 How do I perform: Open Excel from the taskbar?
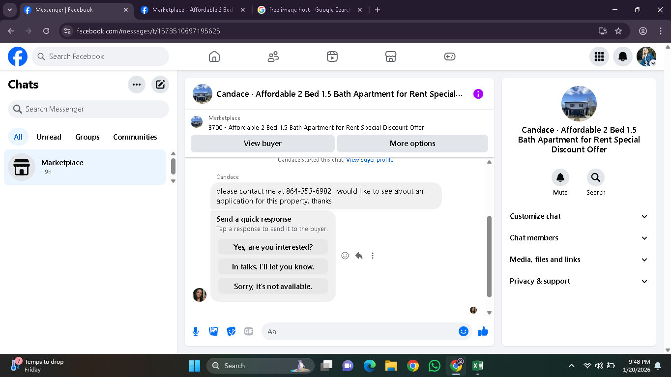coord(477,366)
